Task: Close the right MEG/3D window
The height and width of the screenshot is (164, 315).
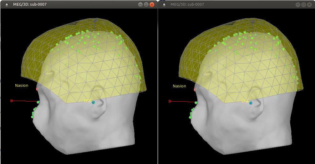Action: coord(309,4)
